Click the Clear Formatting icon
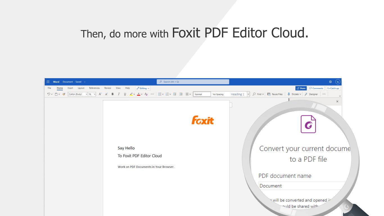This screenshot has width=384, height=216. [x=146, y=94]
